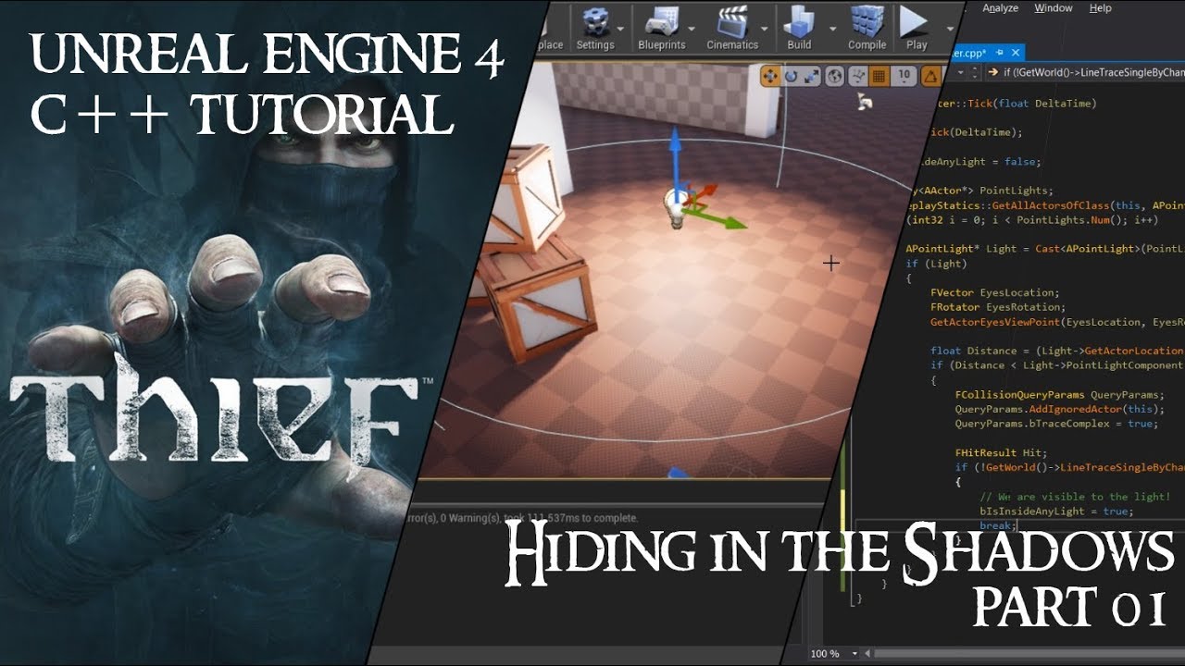Screen dimensions: 1185x666
Task: Open the grid snap value 10 dropdown
Action: click(x=904, y=76)
